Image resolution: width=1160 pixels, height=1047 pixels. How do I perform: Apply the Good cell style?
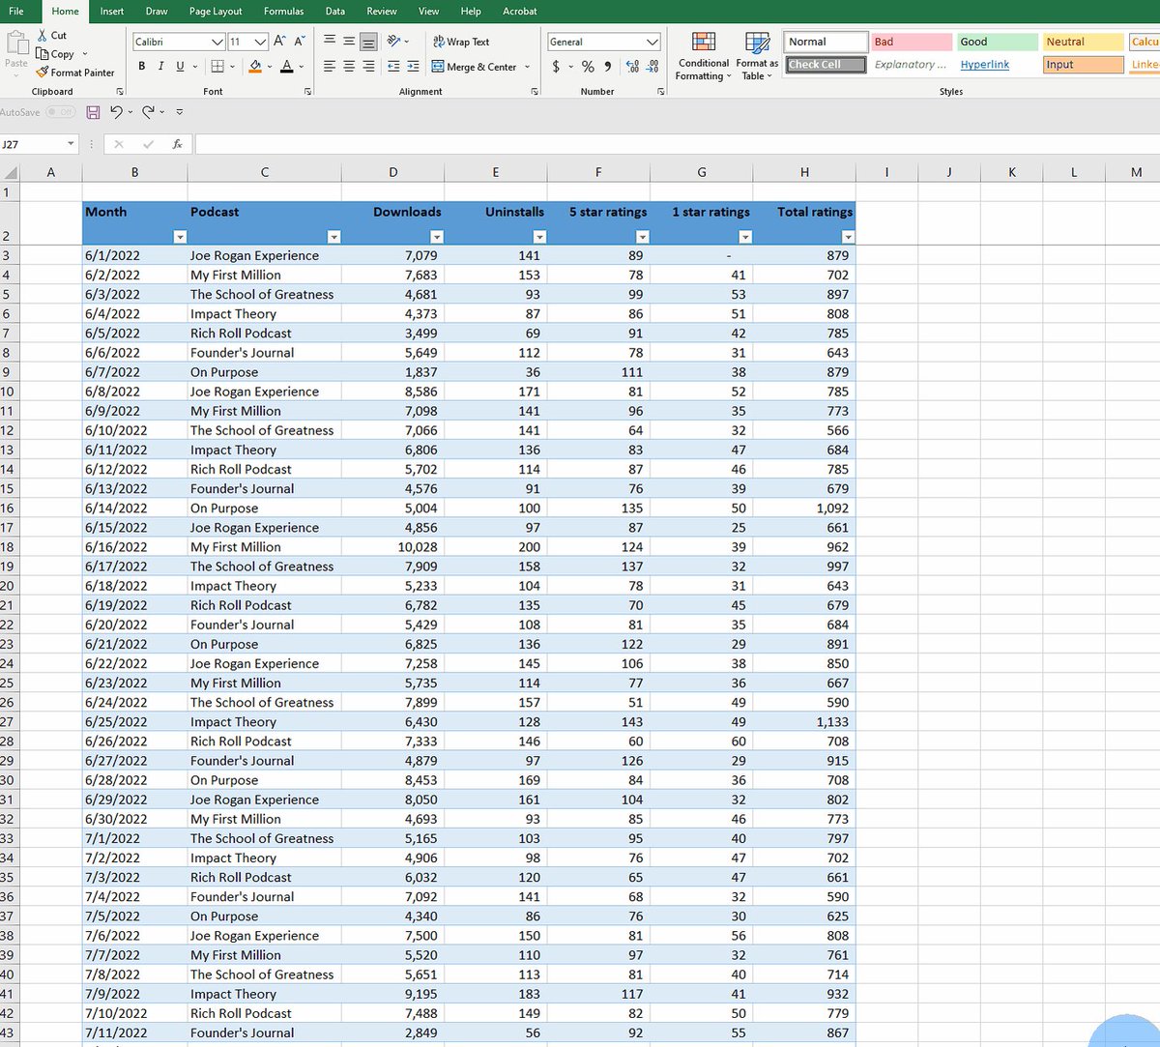click(x=998, y=42)
